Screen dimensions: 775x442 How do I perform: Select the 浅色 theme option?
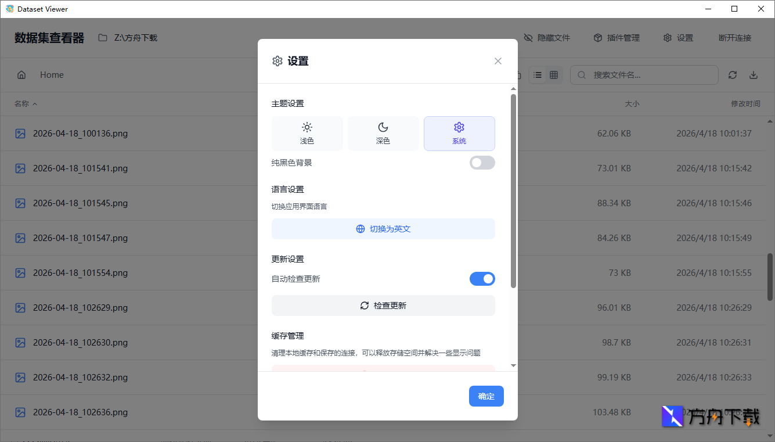click(x=307, y=133)
